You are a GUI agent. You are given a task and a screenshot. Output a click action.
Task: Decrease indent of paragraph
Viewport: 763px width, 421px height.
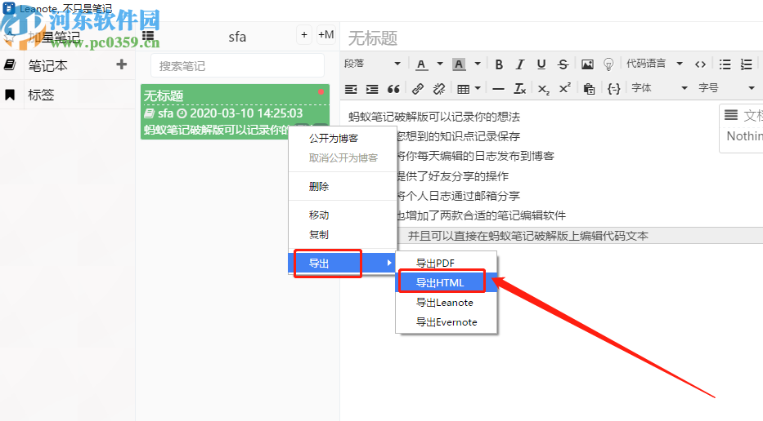[351, 89]
